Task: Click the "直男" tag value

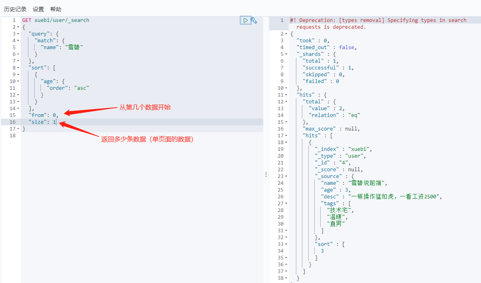Action: 336,224
